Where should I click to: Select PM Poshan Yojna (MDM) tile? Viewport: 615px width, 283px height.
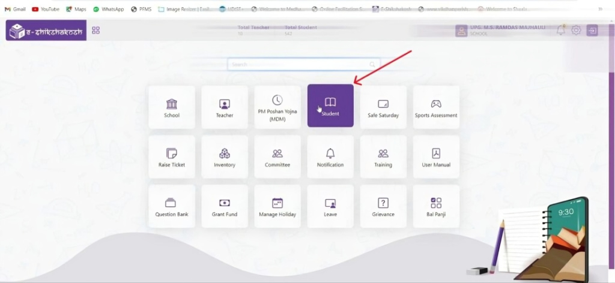click(277, 107)
